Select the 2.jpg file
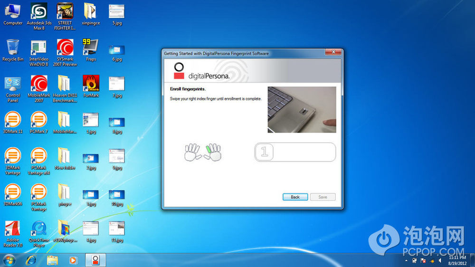This screenshot has height=267, width=475. click(x=91, y=162)
